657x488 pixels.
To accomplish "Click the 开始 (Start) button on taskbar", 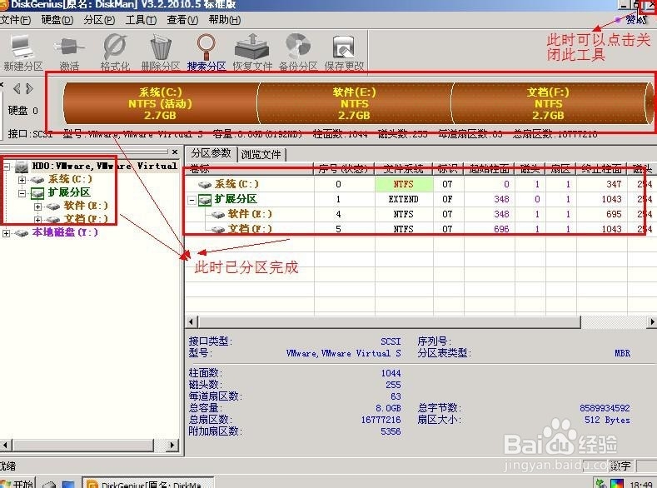I will point(17,482).
